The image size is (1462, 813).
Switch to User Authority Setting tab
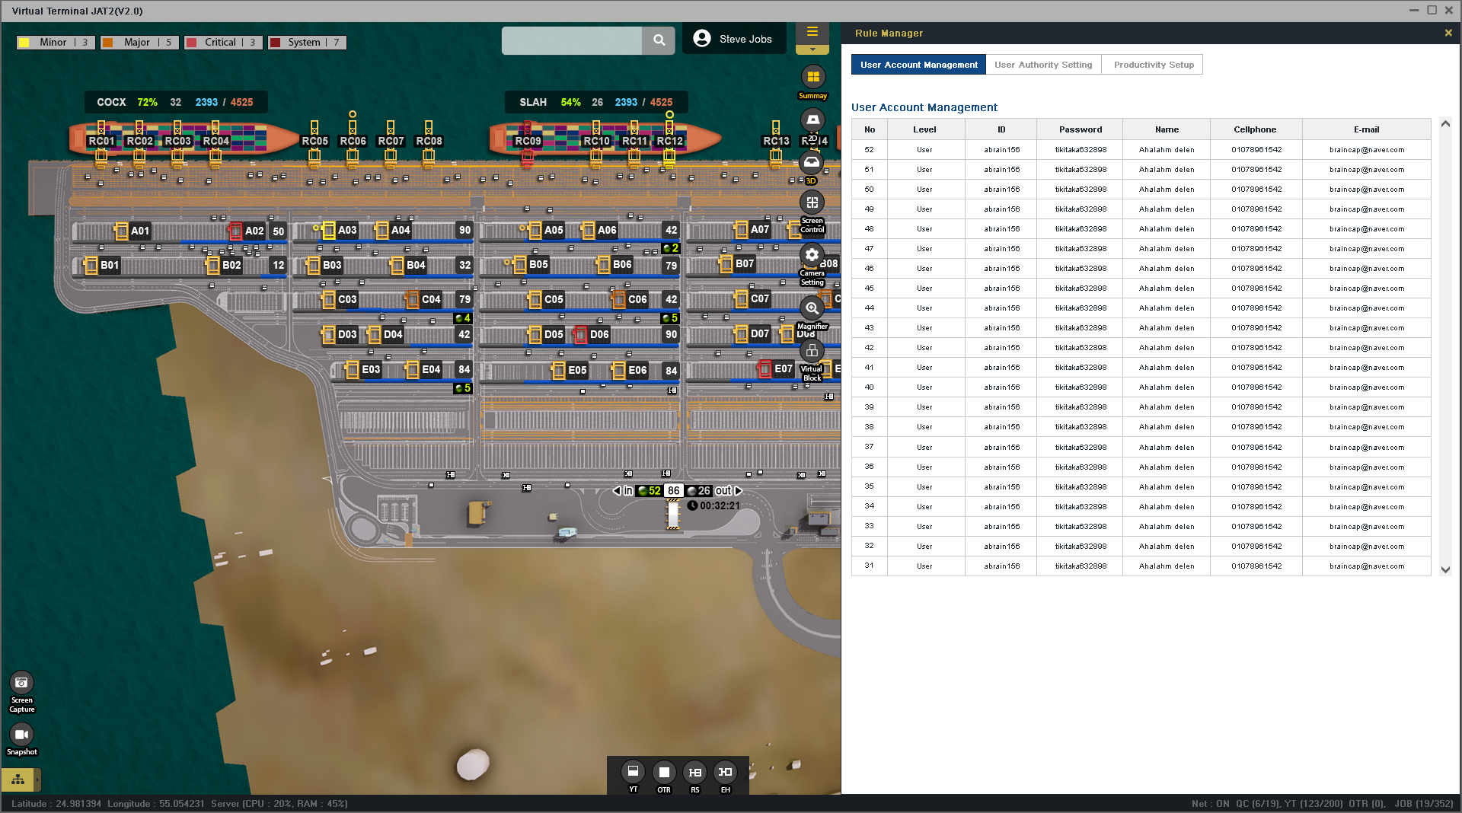pos(1042,65)
